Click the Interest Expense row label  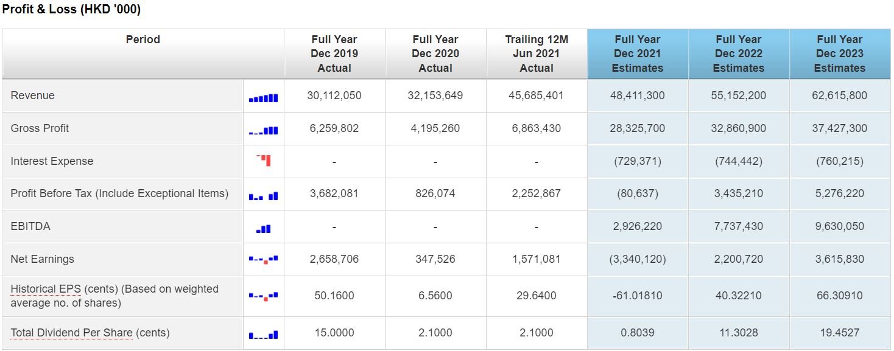click(52, 161)
